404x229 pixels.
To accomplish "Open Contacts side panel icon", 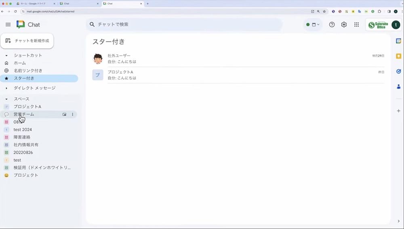I will coord(398,87).
